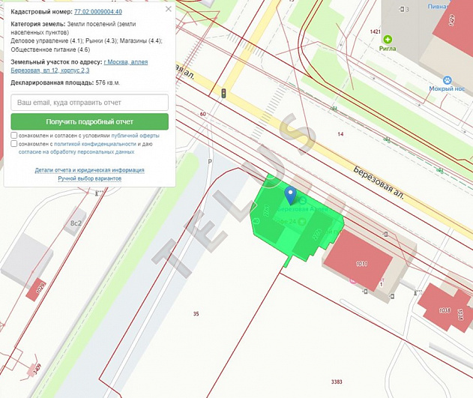
Task: Open 'согласие на обработку персональных данных' link
Action: 76,152
